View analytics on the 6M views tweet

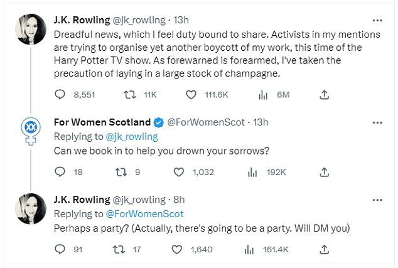pyautogui.click(x=264, y=94)
